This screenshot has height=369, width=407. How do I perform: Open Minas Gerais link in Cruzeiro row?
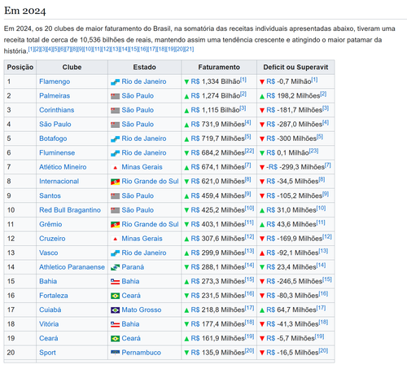142,239
